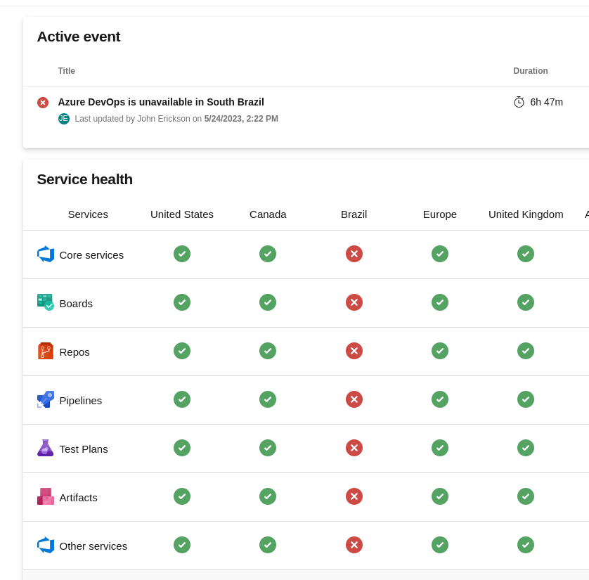
Task: Click the Duration column header
Action: [x=531, y=71]
